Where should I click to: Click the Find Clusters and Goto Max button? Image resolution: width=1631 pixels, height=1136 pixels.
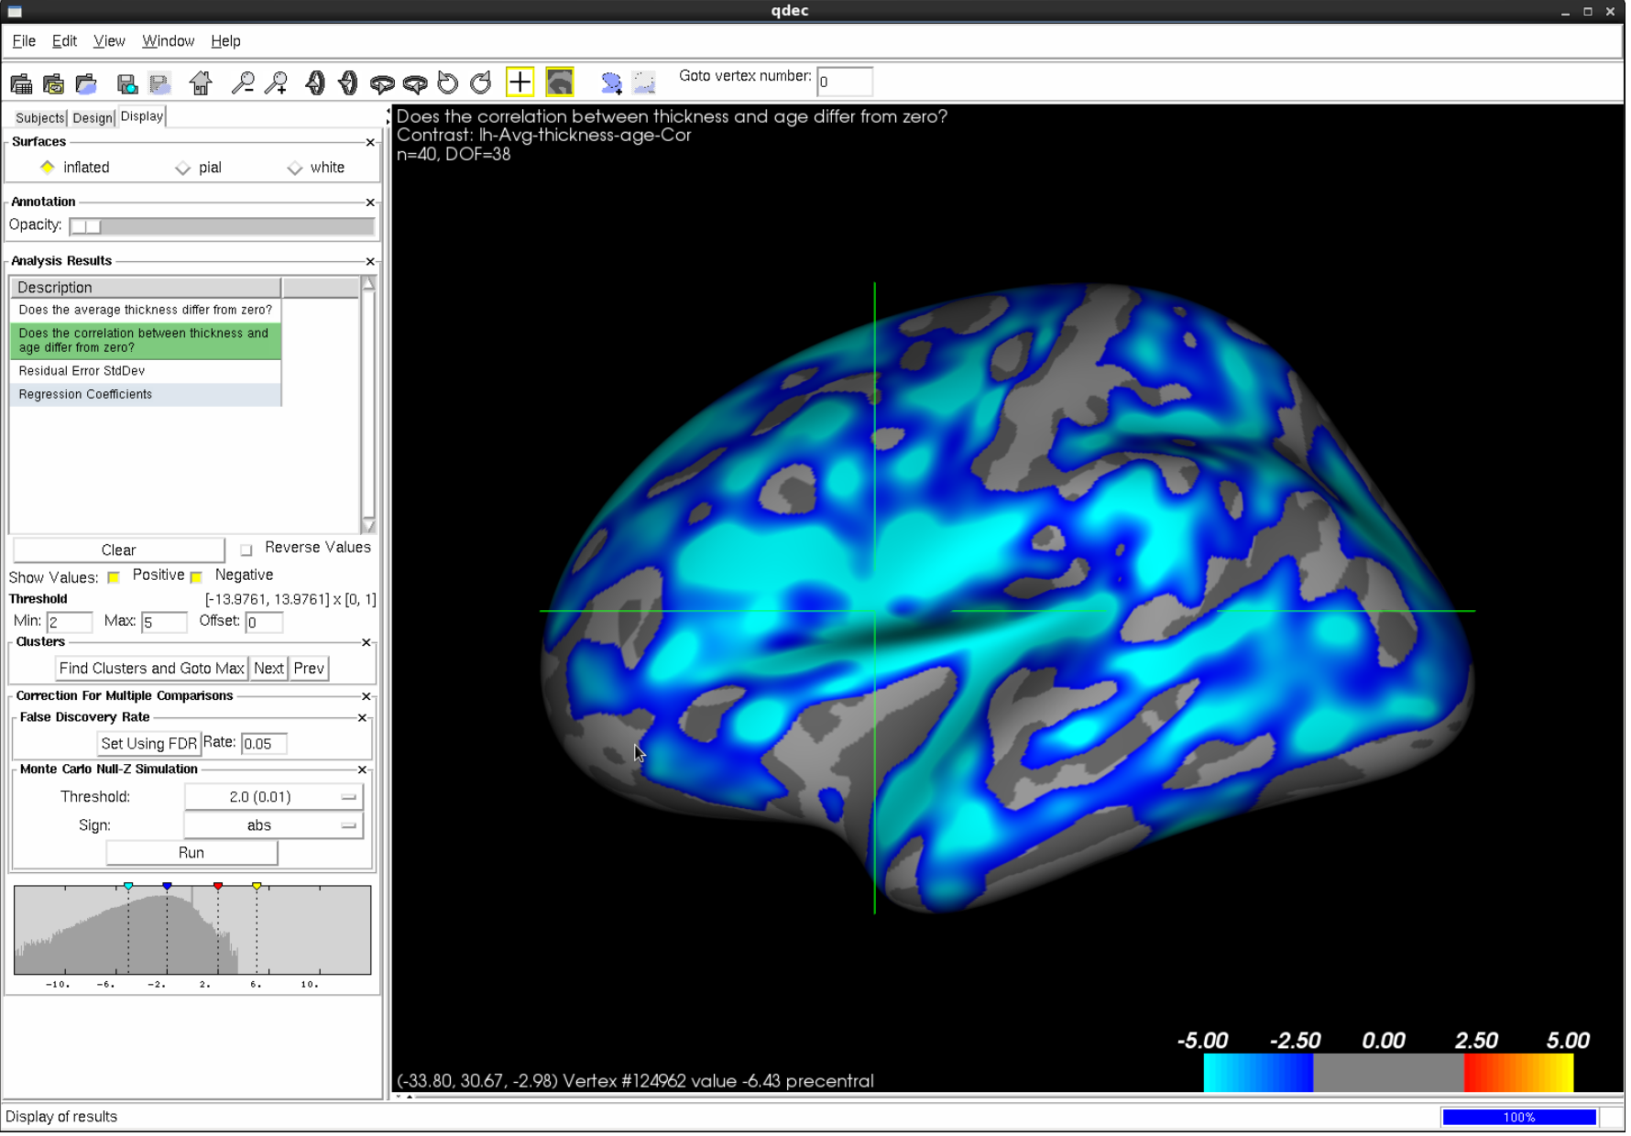click(x=151, y=668)
